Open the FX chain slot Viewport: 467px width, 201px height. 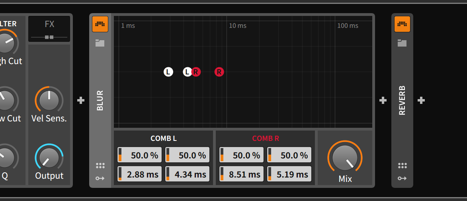tap(49, 29)
